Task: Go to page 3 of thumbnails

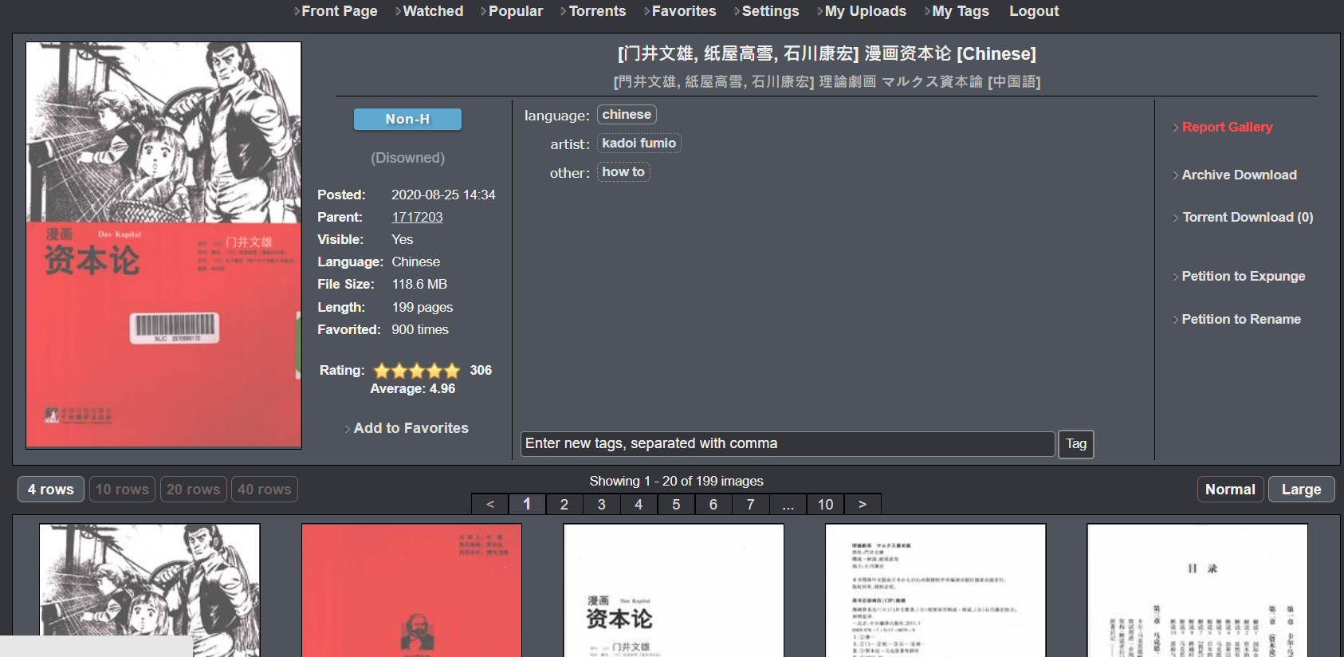Action: pos(602,504)
